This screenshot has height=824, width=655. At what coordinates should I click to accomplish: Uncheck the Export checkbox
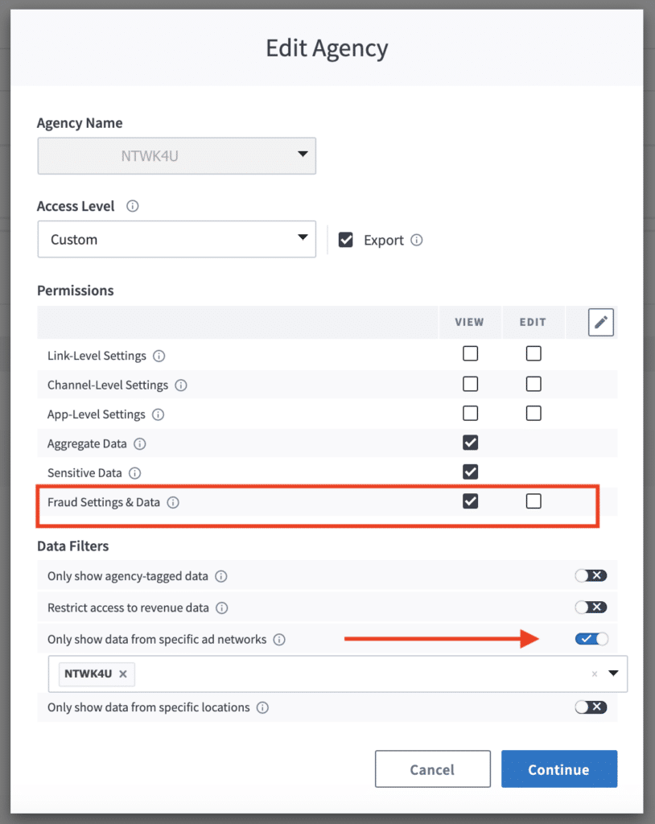point(346,240)
